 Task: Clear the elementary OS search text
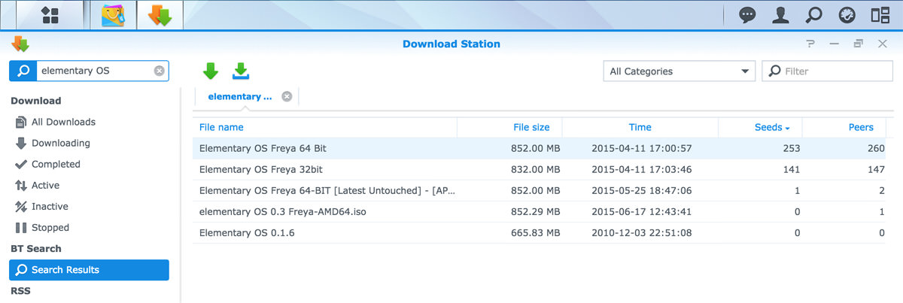159,71
